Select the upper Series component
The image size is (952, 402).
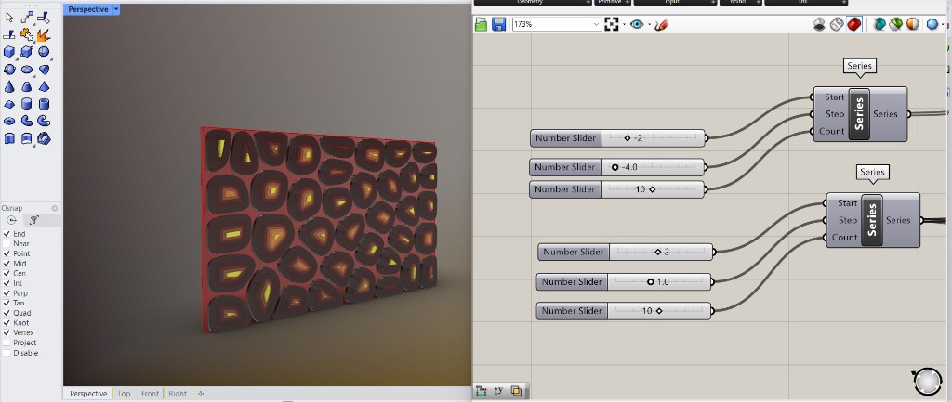pos(859,114)
